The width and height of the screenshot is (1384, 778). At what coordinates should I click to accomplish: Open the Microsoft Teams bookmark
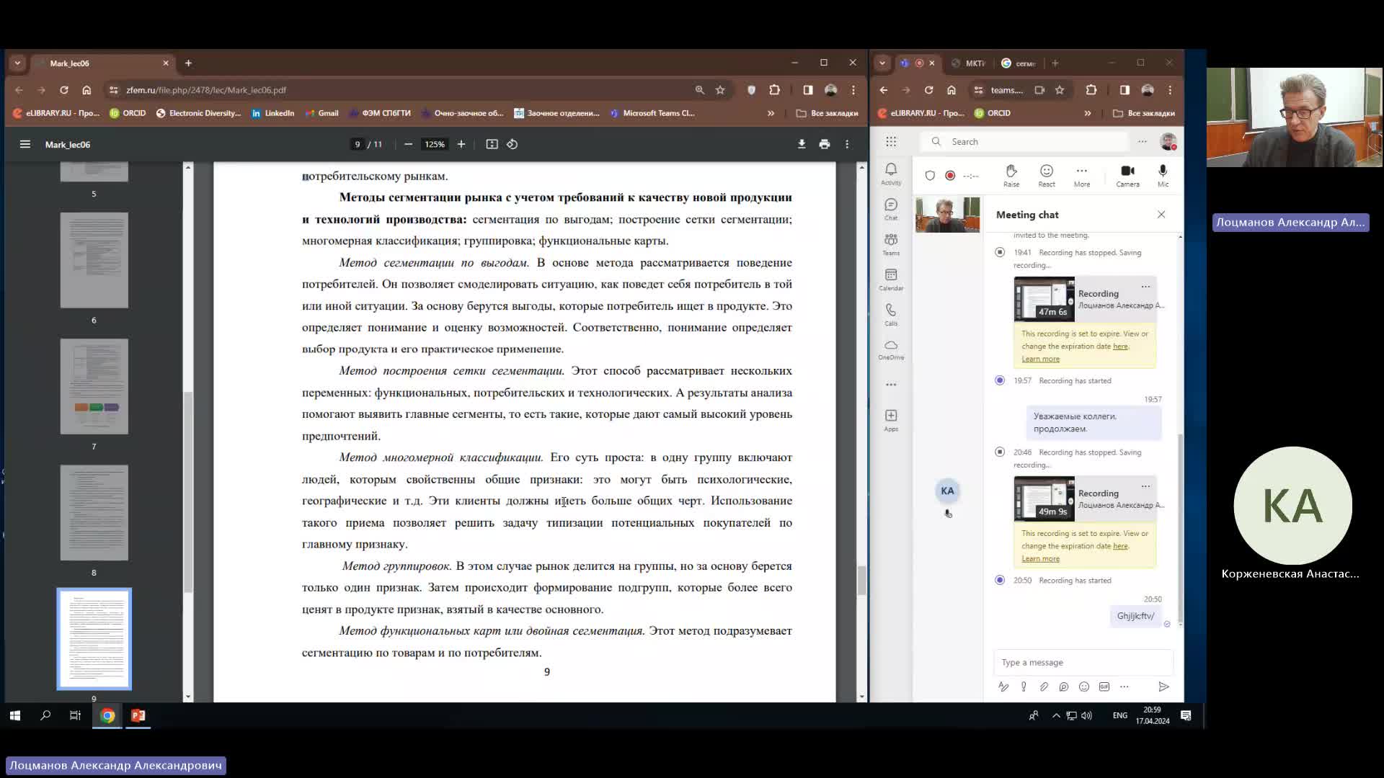(x=652, y=113)
